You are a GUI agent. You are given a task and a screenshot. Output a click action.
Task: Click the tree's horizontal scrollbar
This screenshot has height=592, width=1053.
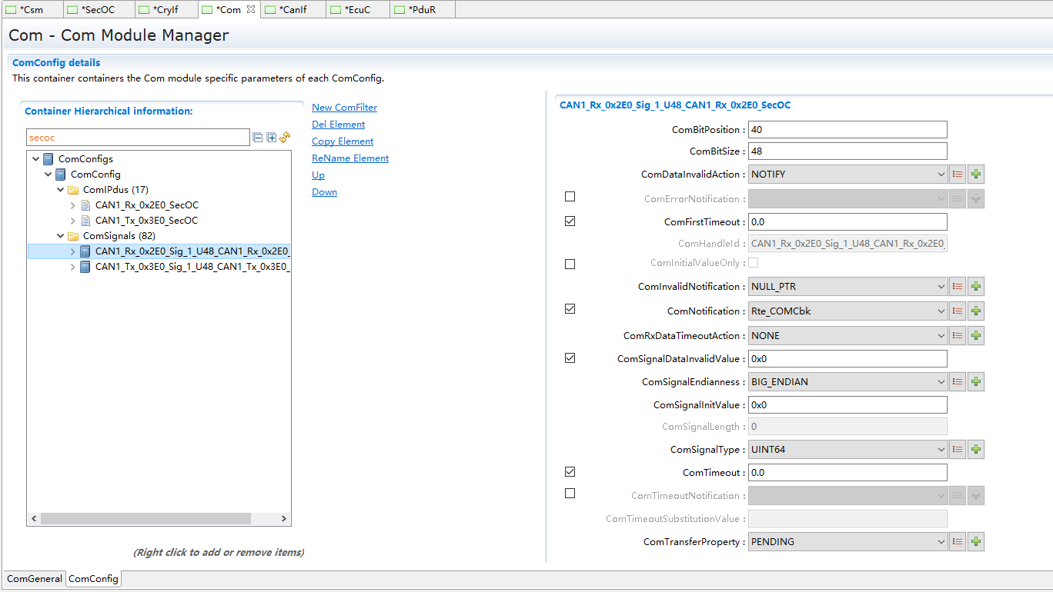click(x=145, y=519)
